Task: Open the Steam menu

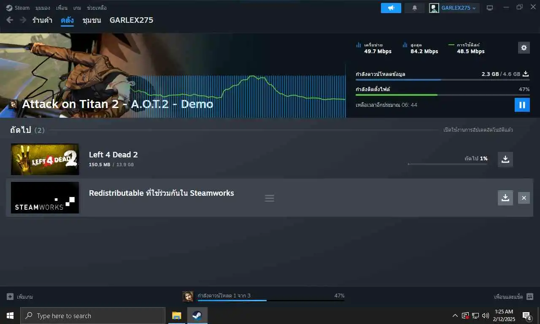Action: [x=18, y=8]
